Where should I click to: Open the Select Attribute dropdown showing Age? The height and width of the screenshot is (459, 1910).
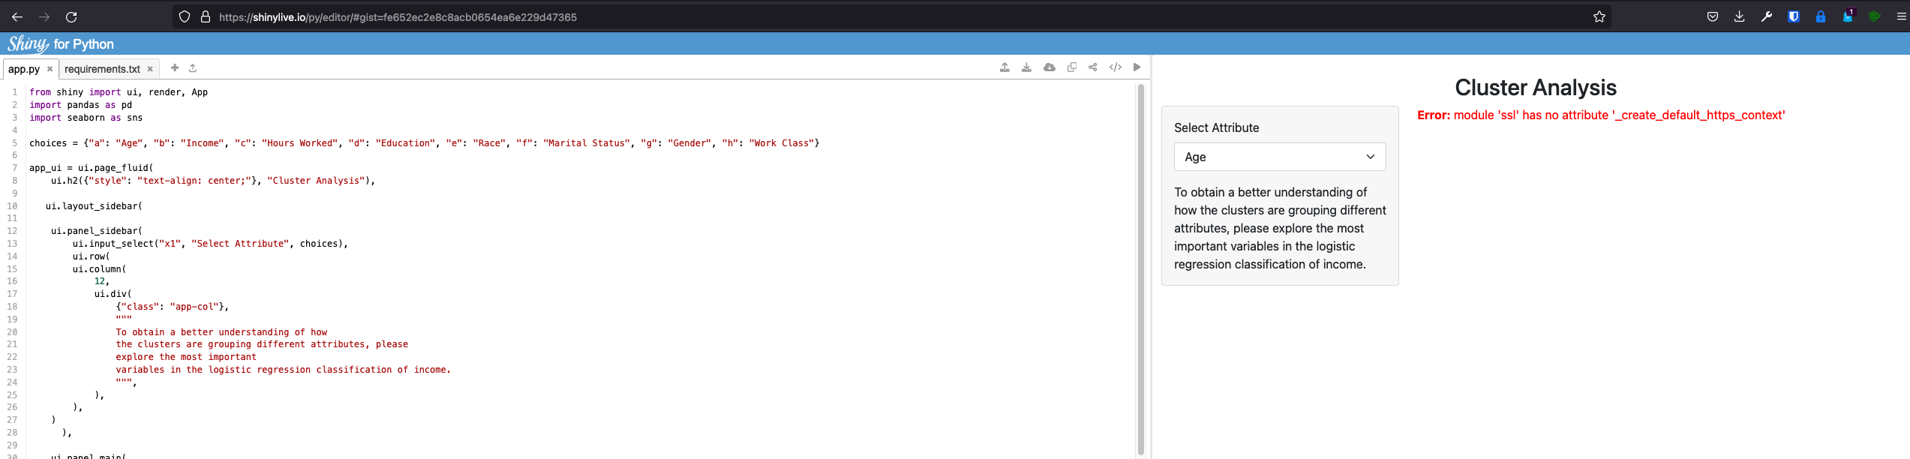pos(1280,157)
